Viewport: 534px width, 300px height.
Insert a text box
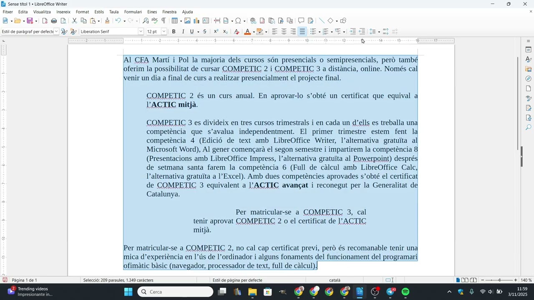206,21
